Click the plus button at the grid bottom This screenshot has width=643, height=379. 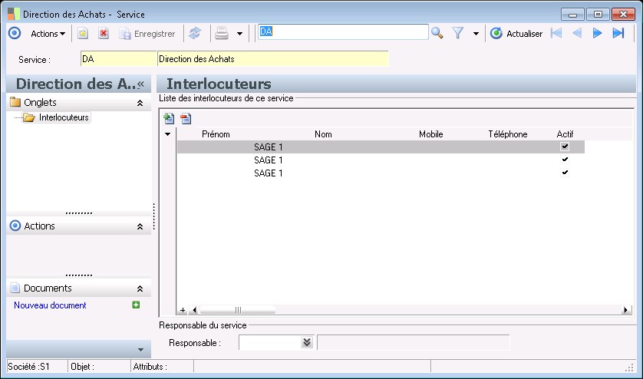point(183,310)
